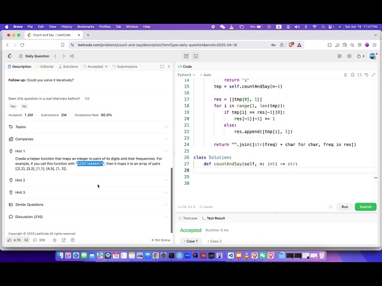This screenshot has width=382, height=286.
Task: Expand the Companies section
Action: point(88,139)
